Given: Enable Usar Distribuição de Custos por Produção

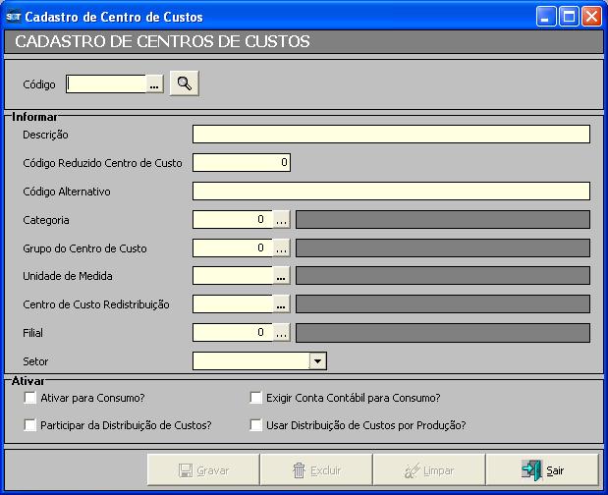Looking at the screenshot, I should [x=256, y=425].
